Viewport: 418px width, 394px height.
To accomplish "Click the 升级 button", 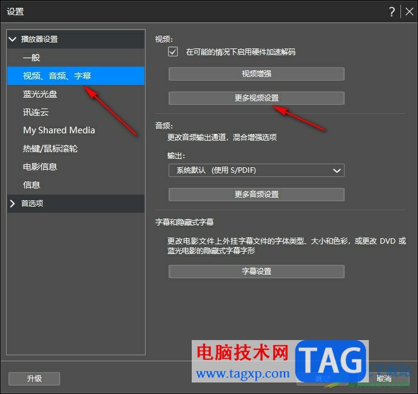I will [34, 379].
